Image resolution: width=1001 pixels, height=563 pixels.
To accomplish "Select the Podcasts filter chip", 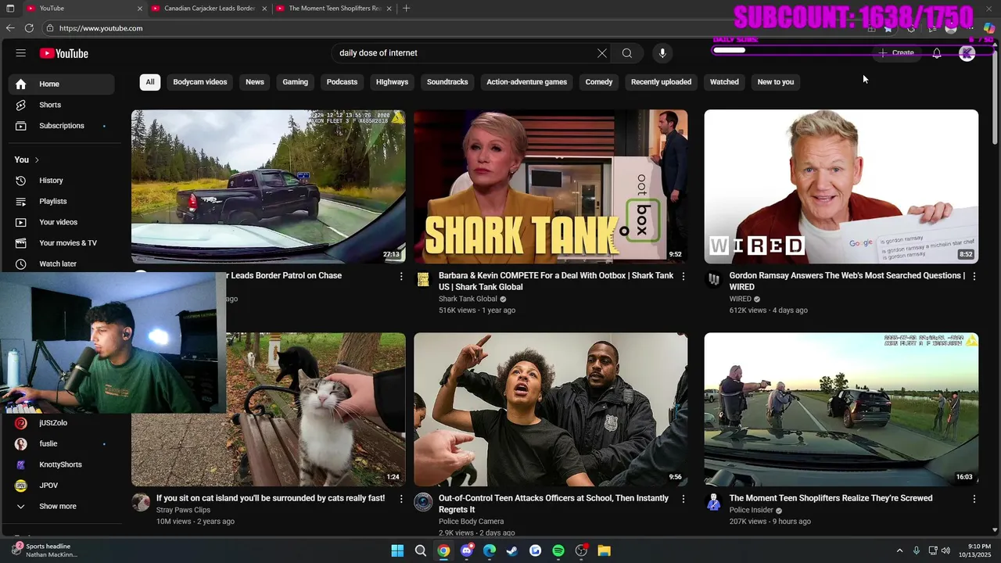I will point(342,82).
